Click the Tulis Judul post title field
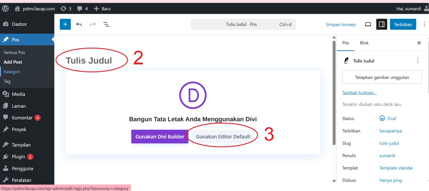Screen dimensions: 429x191 coord(89,60)
